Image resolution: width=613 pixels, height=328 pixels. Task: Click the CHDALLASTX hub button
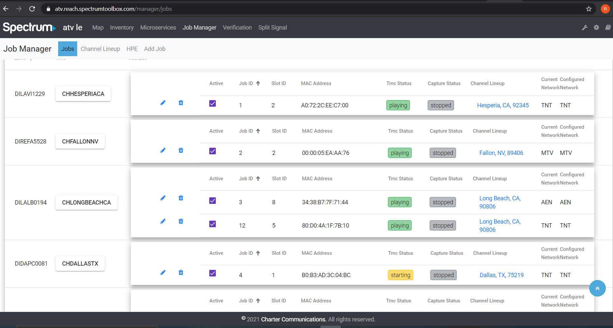point(80,264)
